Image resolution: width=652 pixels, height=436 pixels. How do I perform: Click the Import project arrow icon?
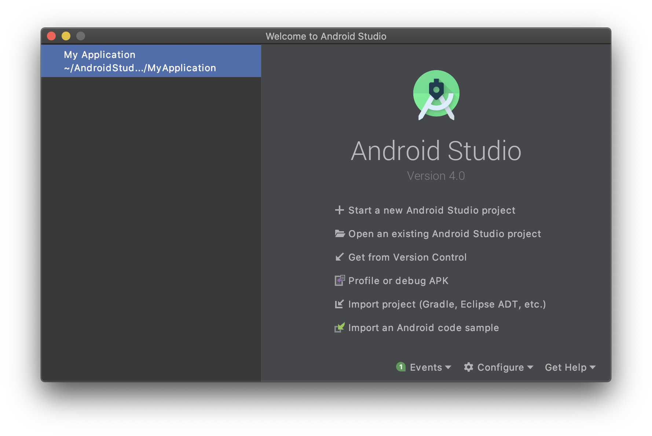[339, 304]
